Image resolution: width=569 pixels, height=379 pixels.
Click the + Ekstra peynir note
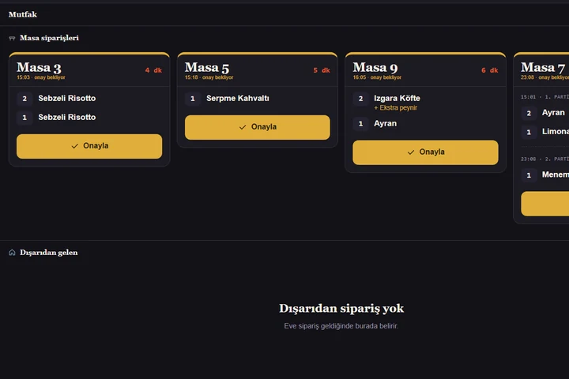click(x=396, y=107)
